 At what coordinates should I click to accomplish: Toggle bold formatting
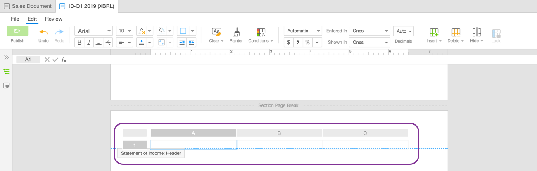click(79, 42)
